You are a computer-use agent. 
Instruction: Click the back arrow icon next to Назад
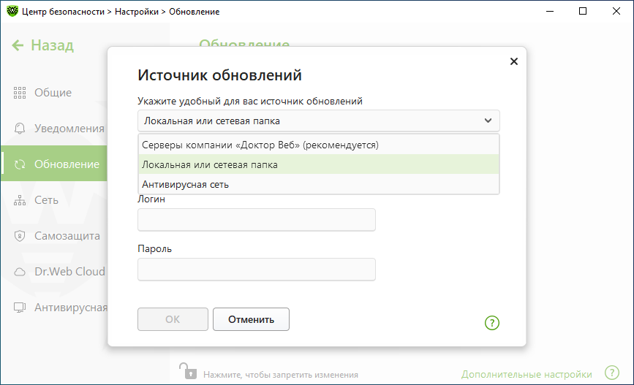tap(18, 45)
